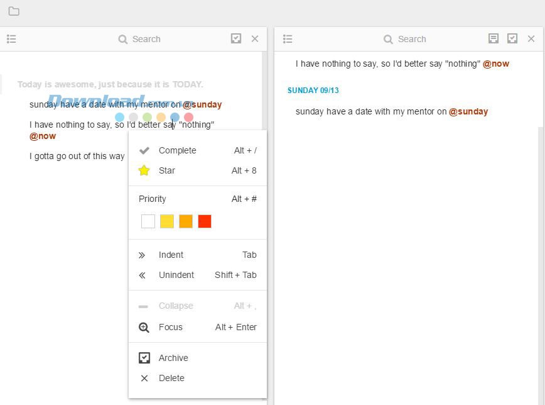Star the item via context menu
545x405 pixels.
point(166,170)
